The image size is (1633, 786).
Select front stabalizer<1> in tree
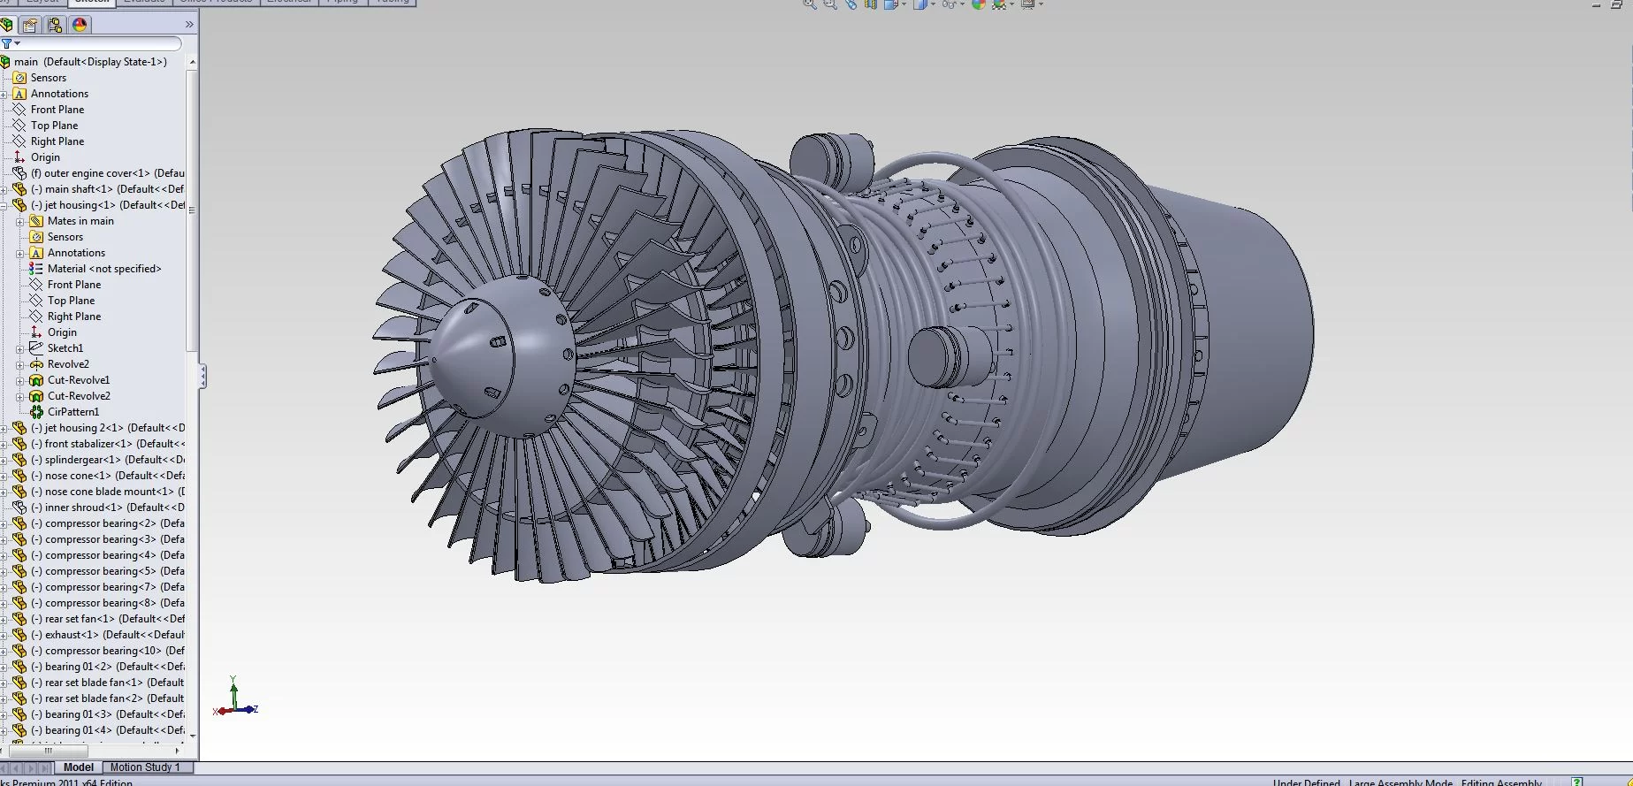click(x=108, y=444)
